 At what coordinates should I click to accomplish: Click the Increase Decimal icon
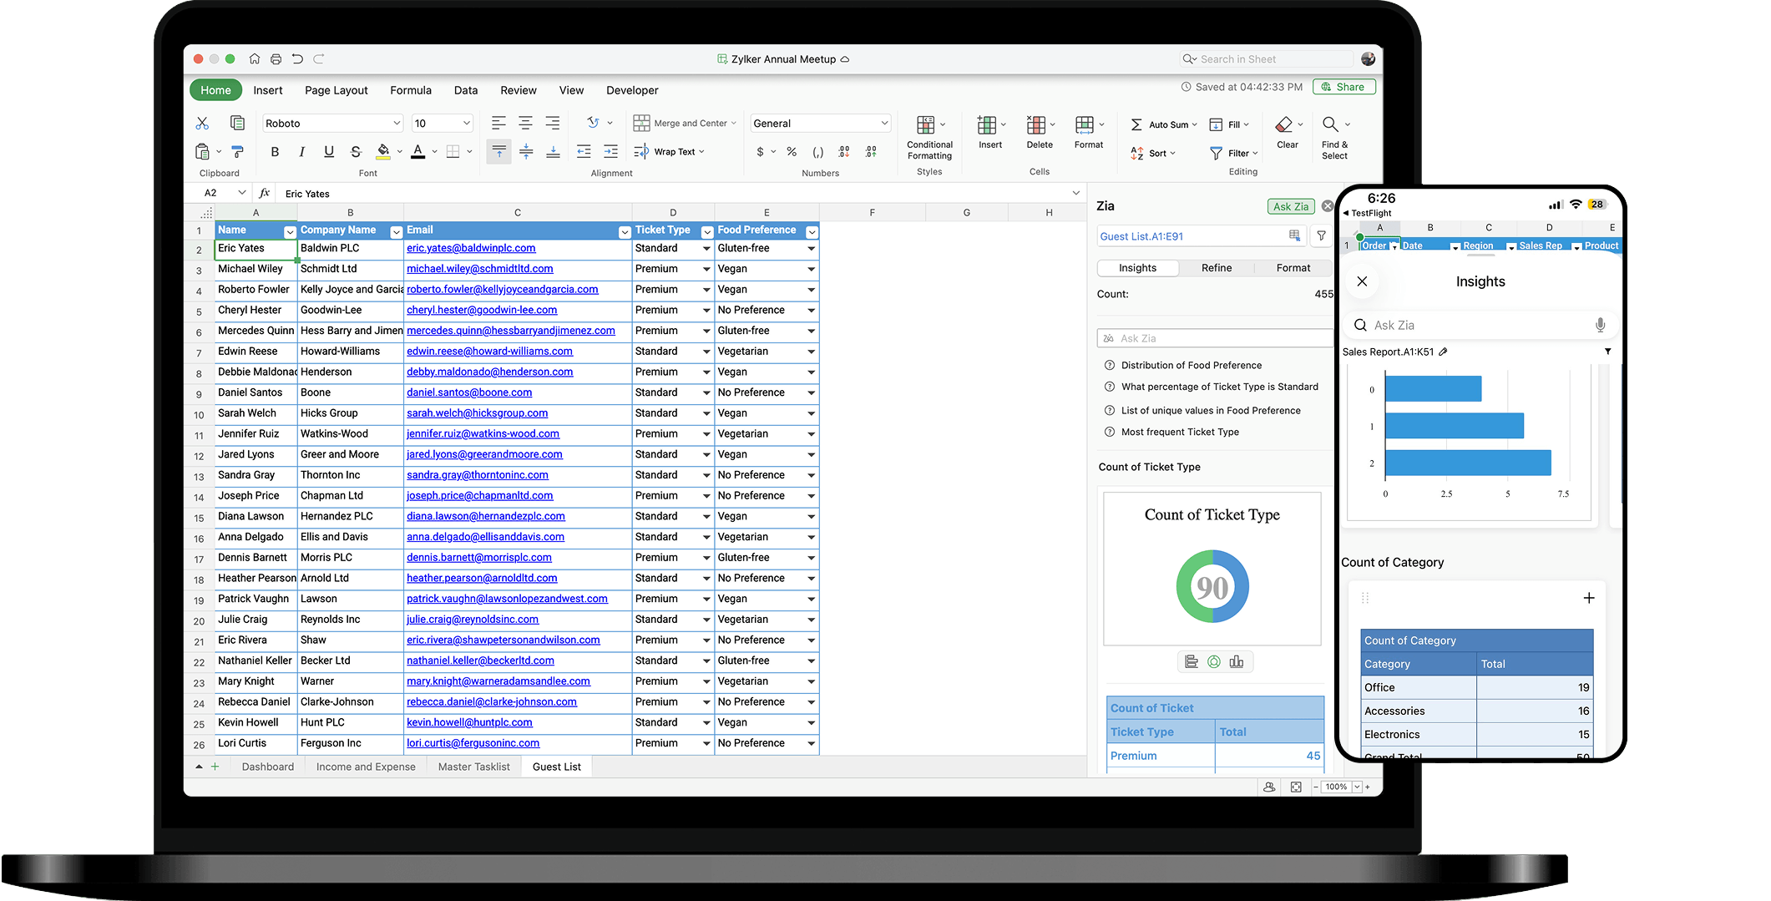coord(871,152)
